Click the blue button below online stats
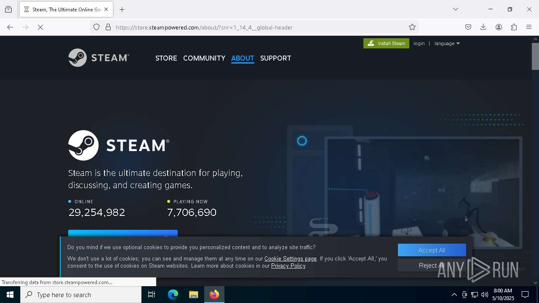The height and width of the screenshot is (303, 539). (123, 233)
